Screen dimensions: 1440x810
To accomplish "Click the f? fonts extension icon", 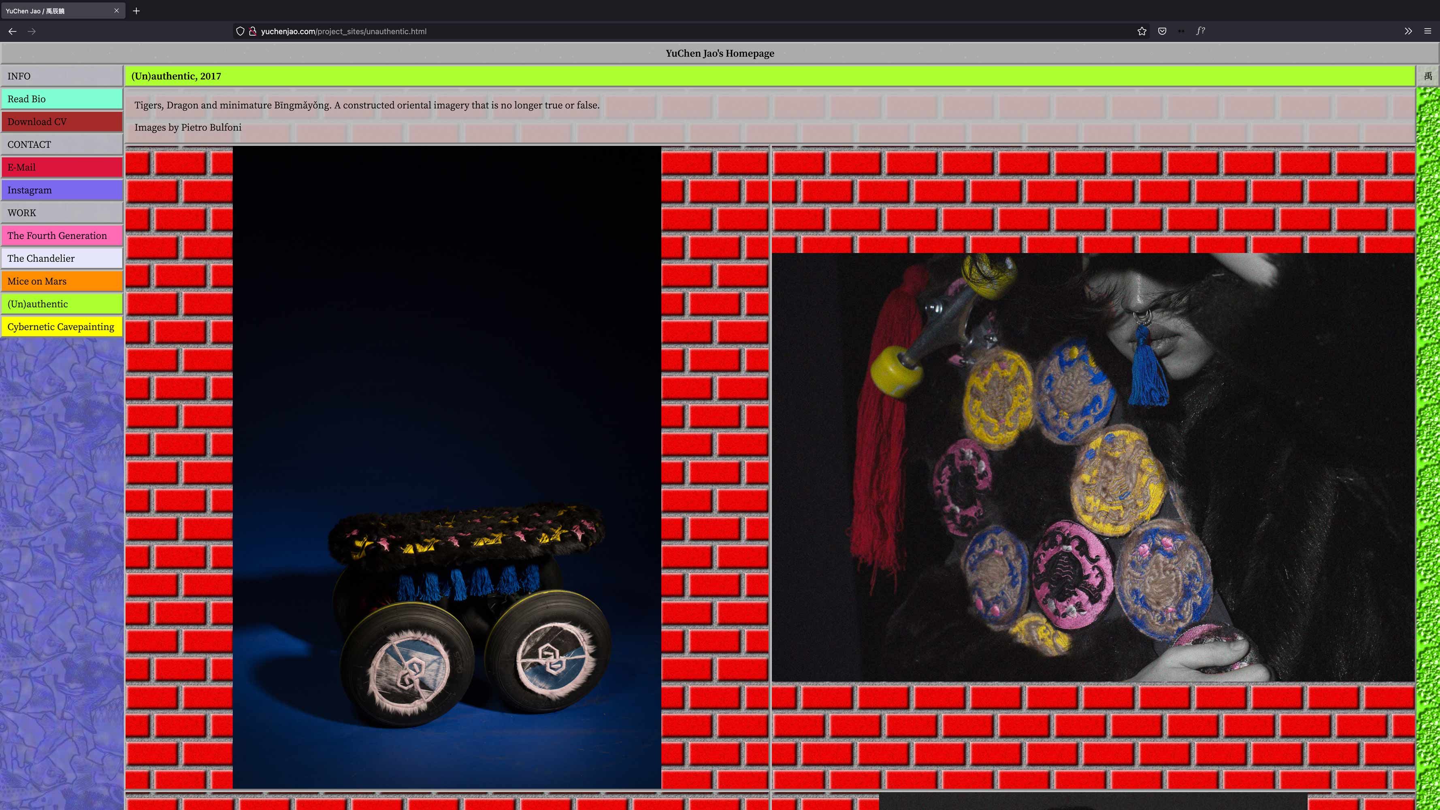I will coord(1200,31).
